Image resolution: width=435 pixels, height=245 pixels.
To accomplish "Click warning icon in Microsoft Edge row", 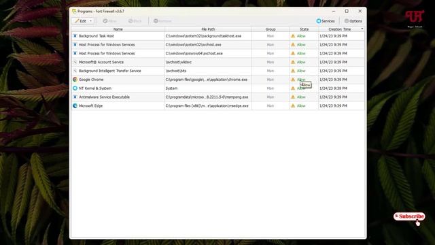I will coord(293,105).
